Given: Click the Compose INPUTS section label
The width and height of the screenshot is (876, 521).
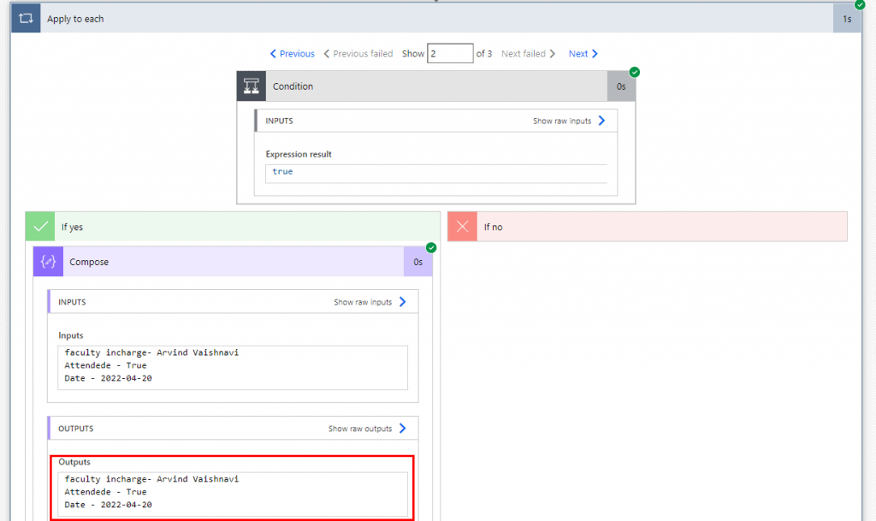Looking at the screenshot, I should (x=72, y=302).
